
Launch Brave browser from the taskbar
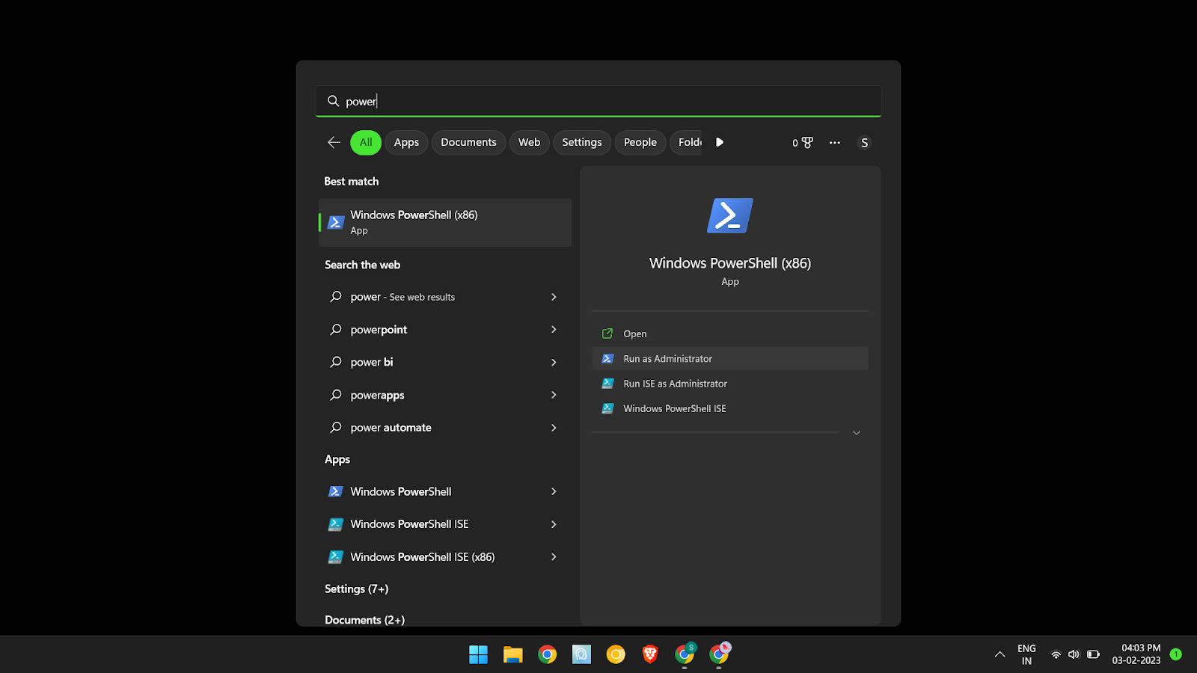click(650, 654)
